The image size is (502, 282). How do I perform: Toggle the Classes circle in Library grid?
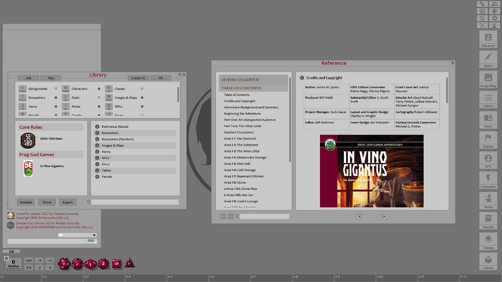[142, 89]
